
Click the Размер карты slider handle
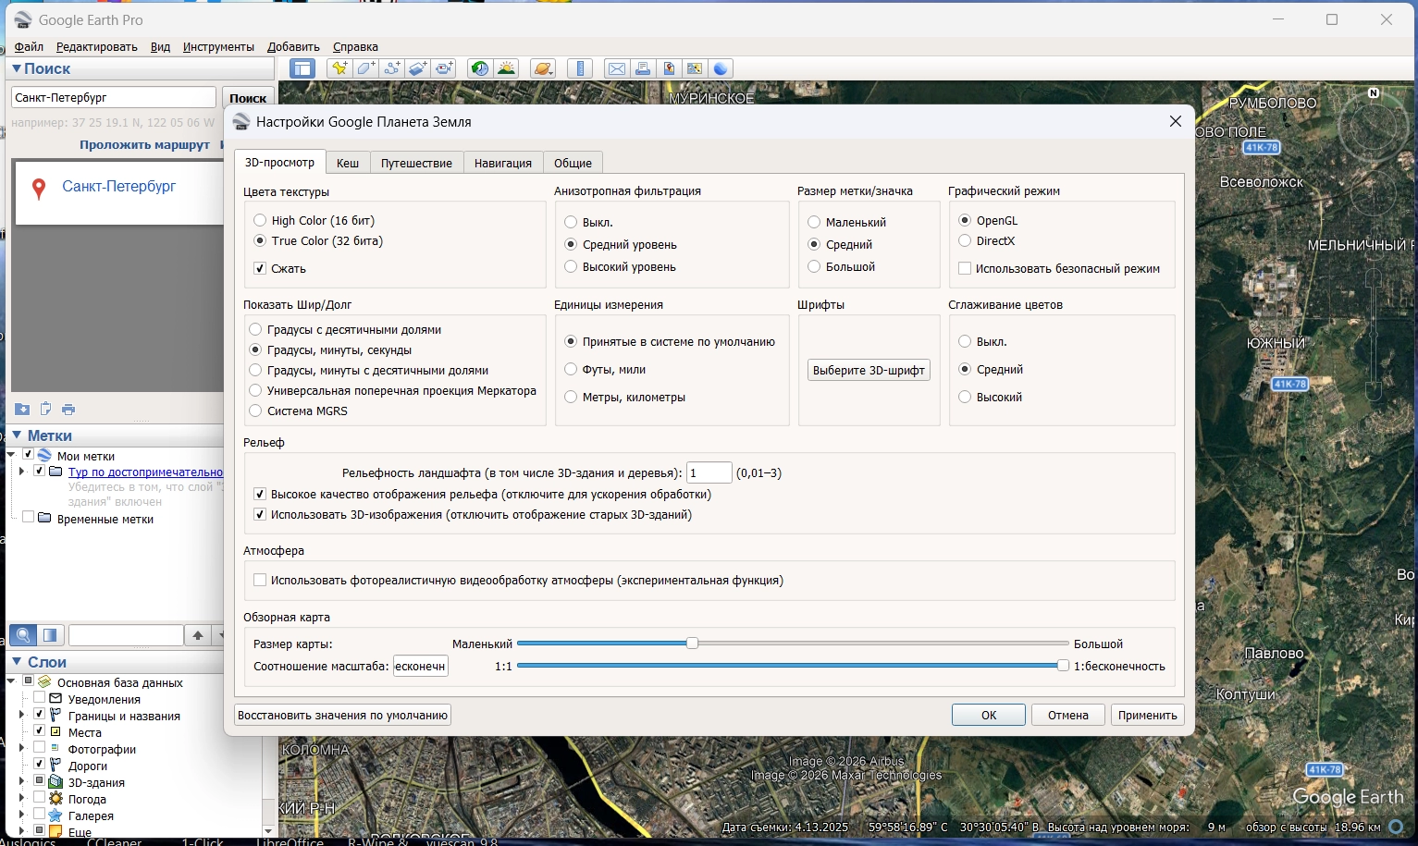pos(692,644)
